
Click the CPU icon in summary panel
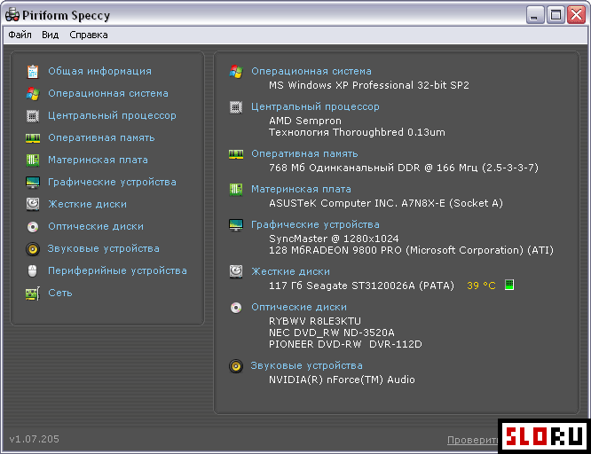click(x=236, y=107)
